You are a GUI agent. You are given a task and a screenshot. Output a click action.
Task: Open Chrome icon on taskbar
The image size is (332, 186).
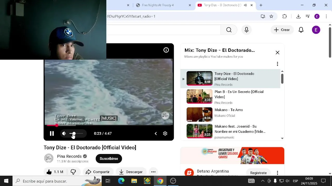click(x=160, y=181)
